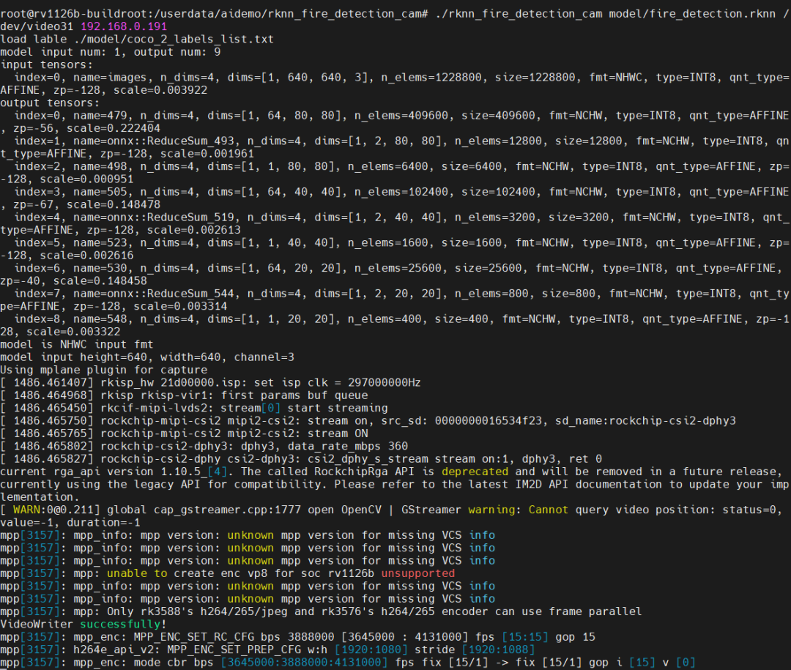Click the cyan [3645000:3888000:4131000] bps range

[x=304, y=662]
